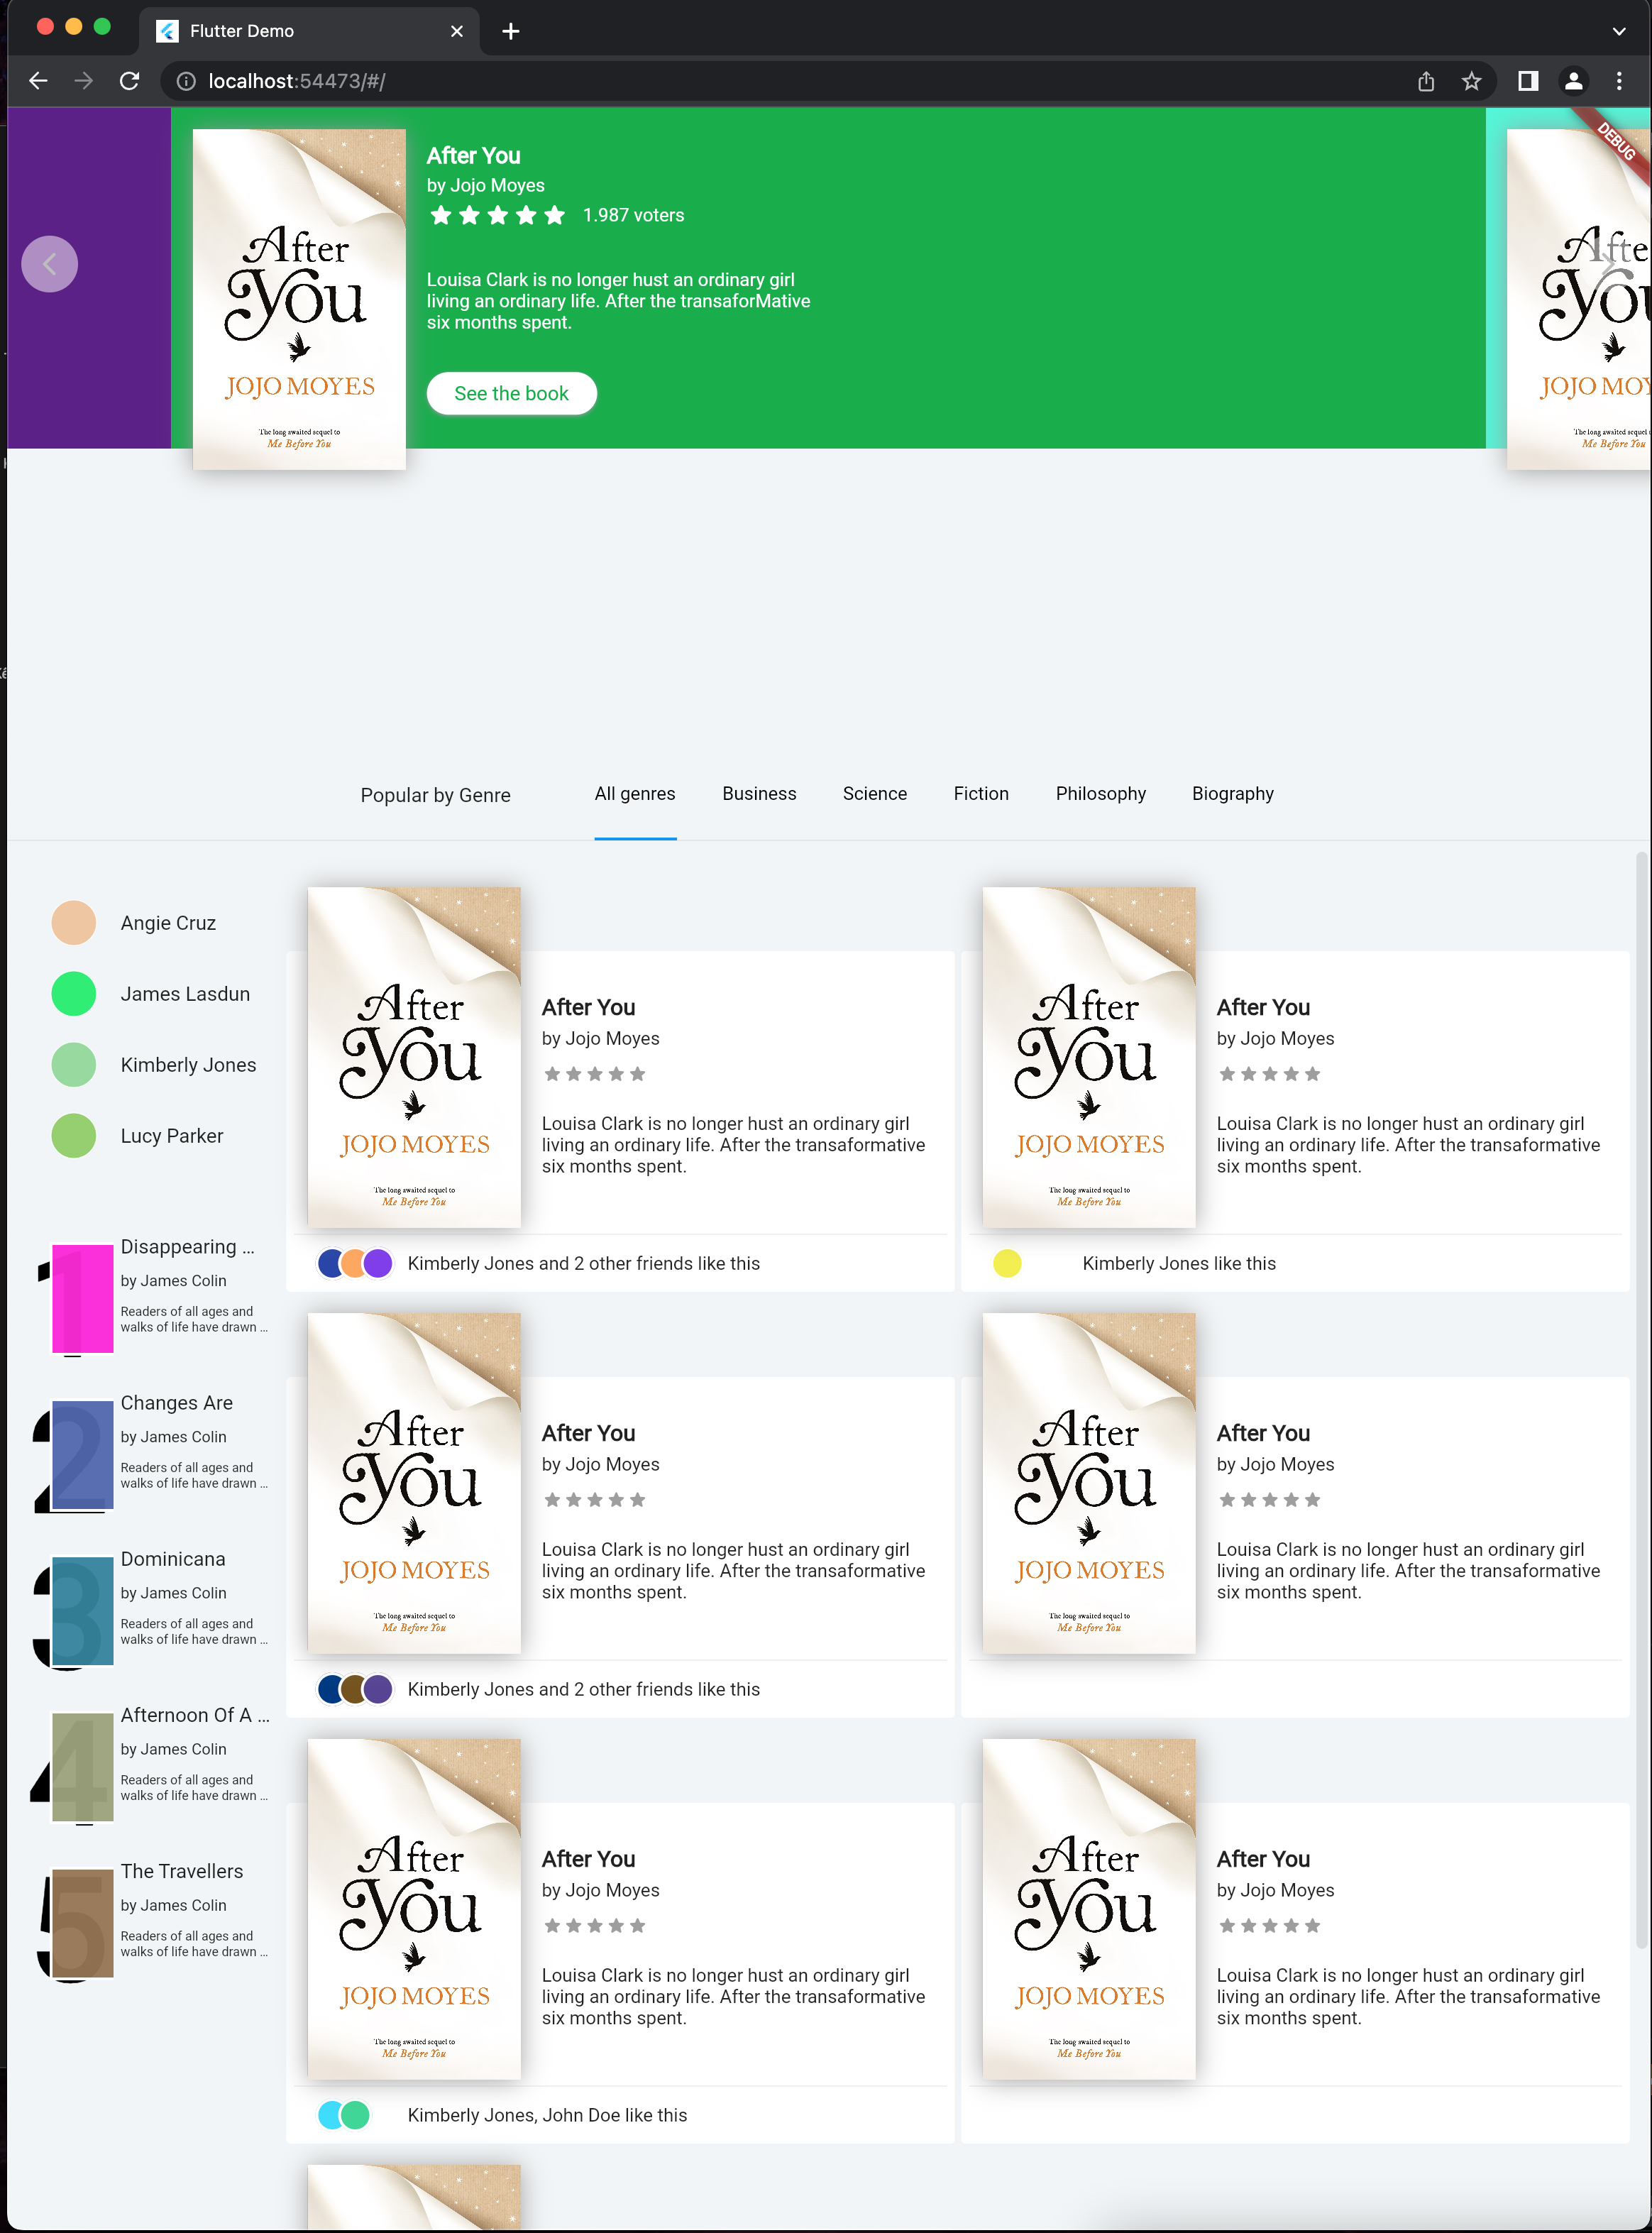Image resolution: width=1652 pixels, height=2233 pixels.
Task: Click the site info icon in address bar
Action: [186, 81]
